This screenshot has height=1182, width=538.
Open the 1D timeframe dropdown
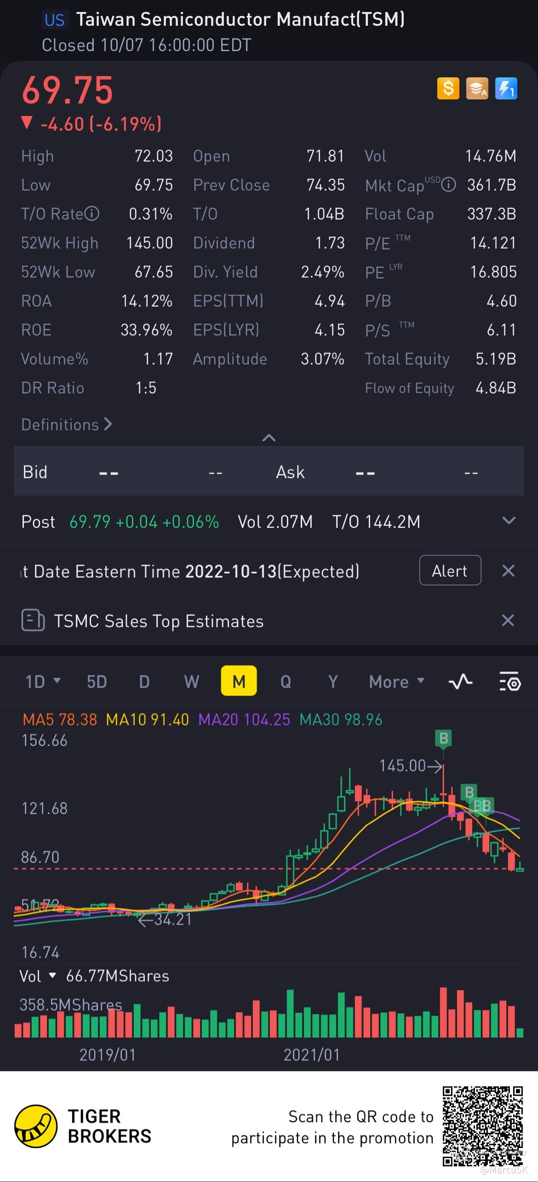pyautogui.click(x=43, y=681)
